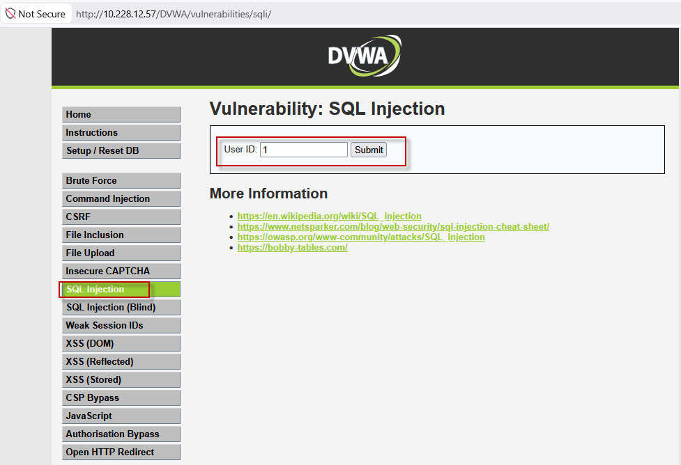The height and width of the screenshot is (465, 681).
Task: Open Weak Session IDs page
Action: click(121, 325)
